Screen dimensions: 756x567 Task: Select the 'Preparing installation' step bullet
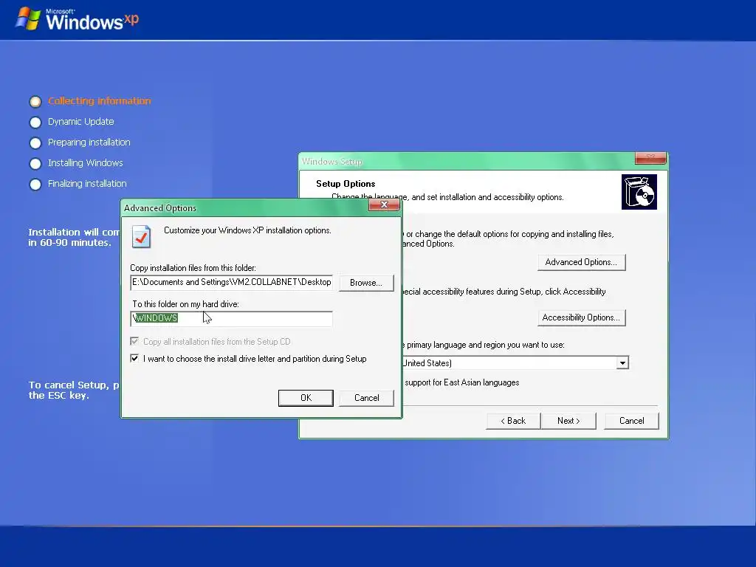(x=35, y=143)
